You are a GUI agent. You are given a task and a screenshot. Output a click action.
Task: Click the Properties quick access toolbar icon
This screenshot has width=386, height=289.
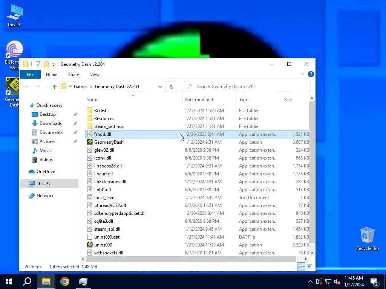38,64
